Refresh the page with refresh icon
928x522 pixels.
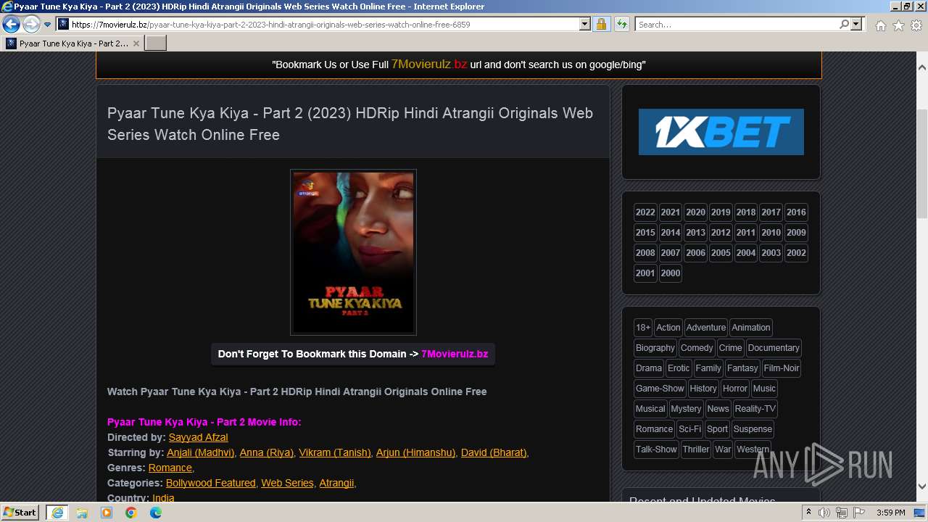(x=621, y=25)
